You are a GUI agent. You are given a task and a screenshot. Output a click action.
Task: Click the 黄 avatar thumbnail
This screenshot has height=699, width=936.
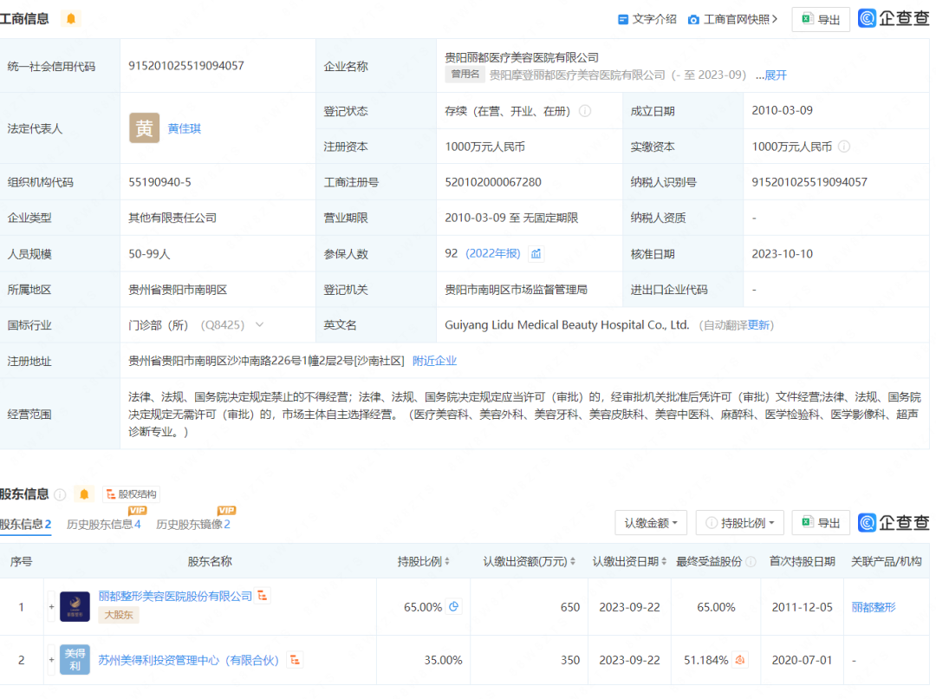(x=144, y=127)
